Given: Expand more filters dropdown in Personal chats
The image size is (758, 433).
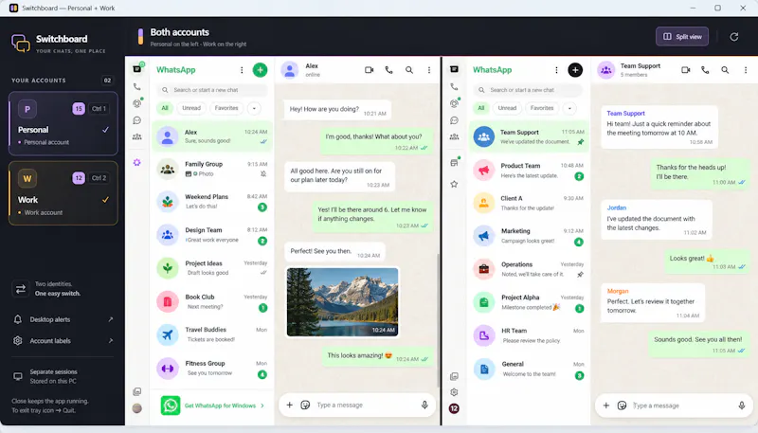Looking at the screenshot, I should coord(254,108).
